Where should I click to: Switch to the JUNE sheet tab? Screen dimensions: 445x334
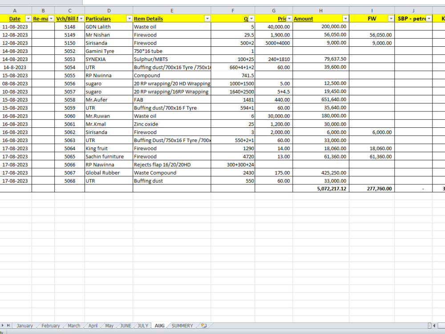pos(126,326)
